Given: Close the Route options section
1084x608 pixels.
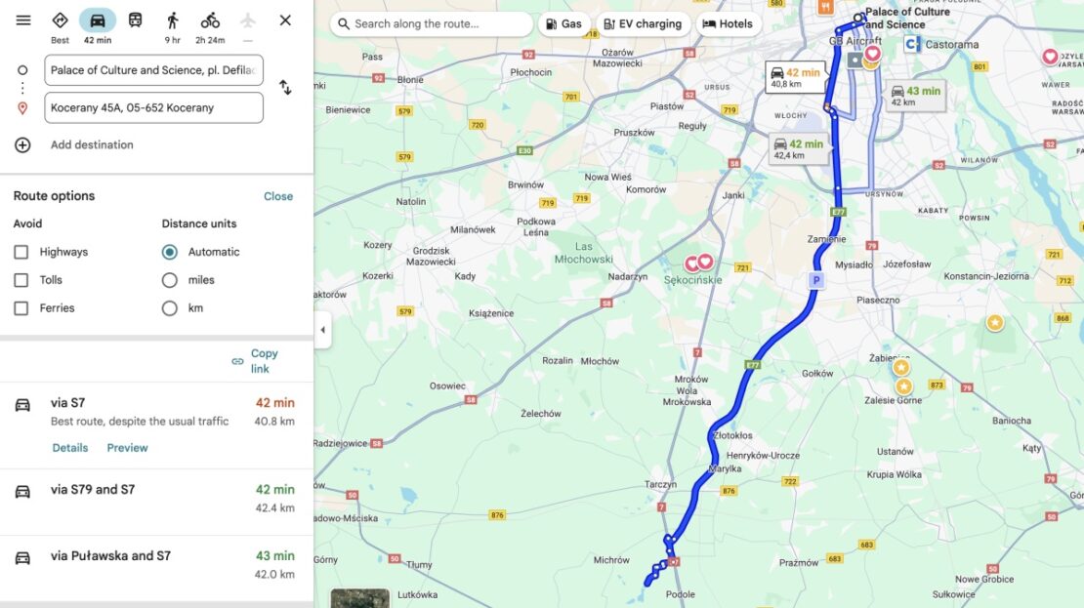Looking at the screenshot, I should 278,196.
